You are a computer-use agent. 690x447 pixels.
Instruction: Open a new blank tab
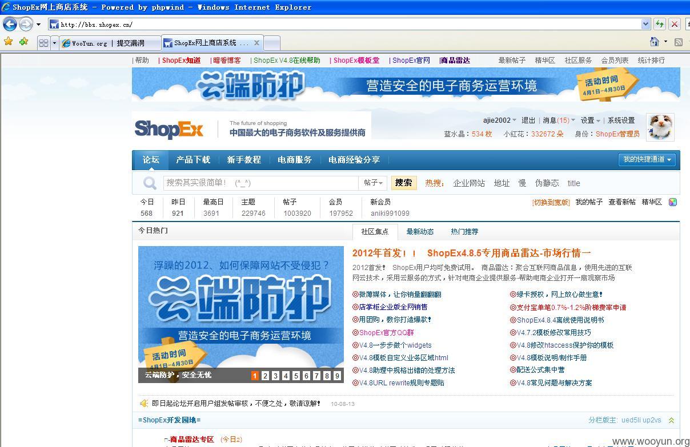click(x=272, y=43)
